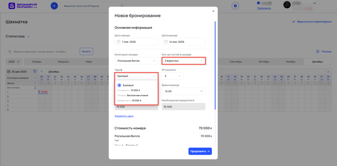This screenshot has height=166, width=337.
Task: Select the Базовый tariff radio button
Action: (x=119, y=85)
